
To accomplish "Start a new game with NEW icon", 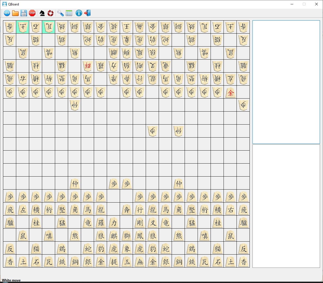I will pos(7,13).
